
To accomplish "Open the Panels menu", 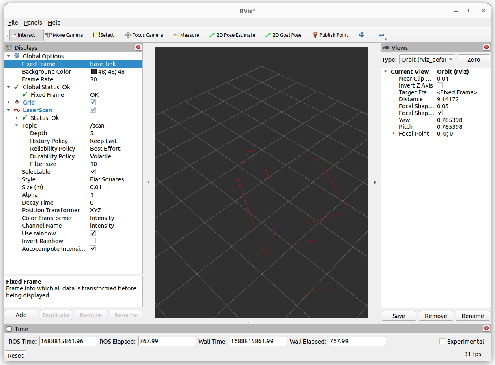I will click(x=33, y=23).
